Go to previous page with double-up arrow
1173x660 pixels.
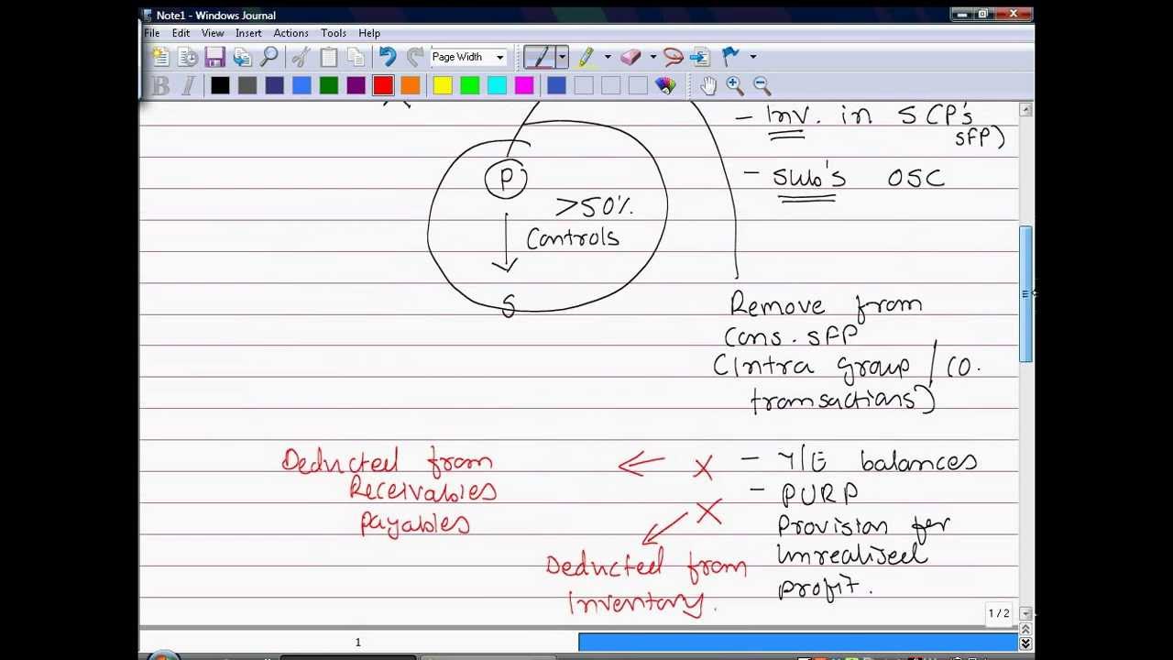coord(1025,630)
